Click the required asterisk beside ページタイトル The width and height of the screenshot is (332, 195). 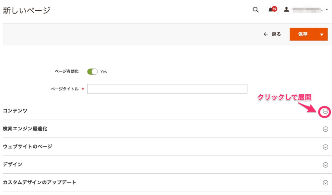click(83, 89)
